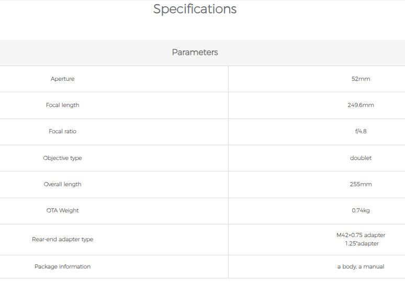Select the Focal ratio label
Viewport: 405px width, 291px height.
pos(62,131)
